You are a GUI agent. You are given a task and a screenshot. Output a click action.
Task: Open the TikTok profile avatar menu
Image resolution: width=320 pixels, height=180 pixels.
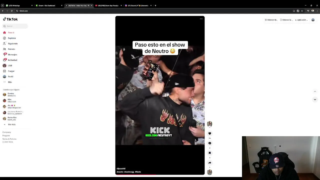tap(313, 20)
